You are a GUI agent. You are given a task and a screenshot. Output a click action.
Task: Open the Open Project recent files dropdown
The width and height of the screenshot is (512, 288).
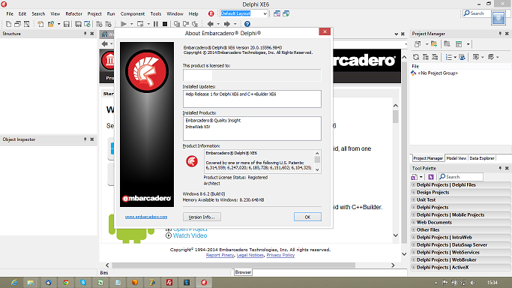[58, 24]
